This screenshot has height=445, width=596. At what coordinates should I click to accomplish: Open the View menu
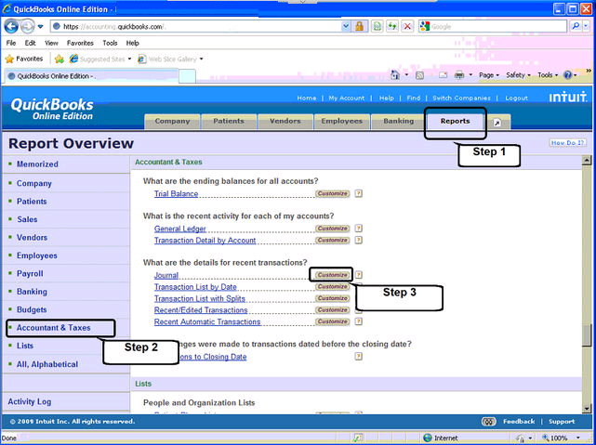(x=51, y=43)
